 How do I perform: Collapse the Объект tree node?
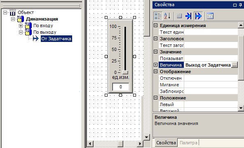point(5,12)
